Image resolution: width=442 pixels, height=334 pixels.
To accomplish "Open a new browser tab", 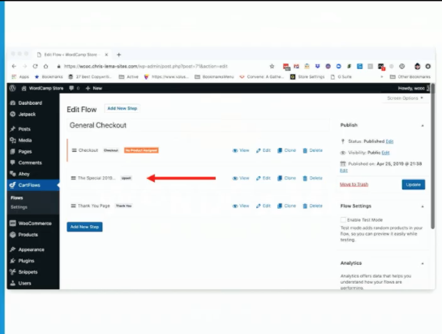I will click(x=118, y=54).
